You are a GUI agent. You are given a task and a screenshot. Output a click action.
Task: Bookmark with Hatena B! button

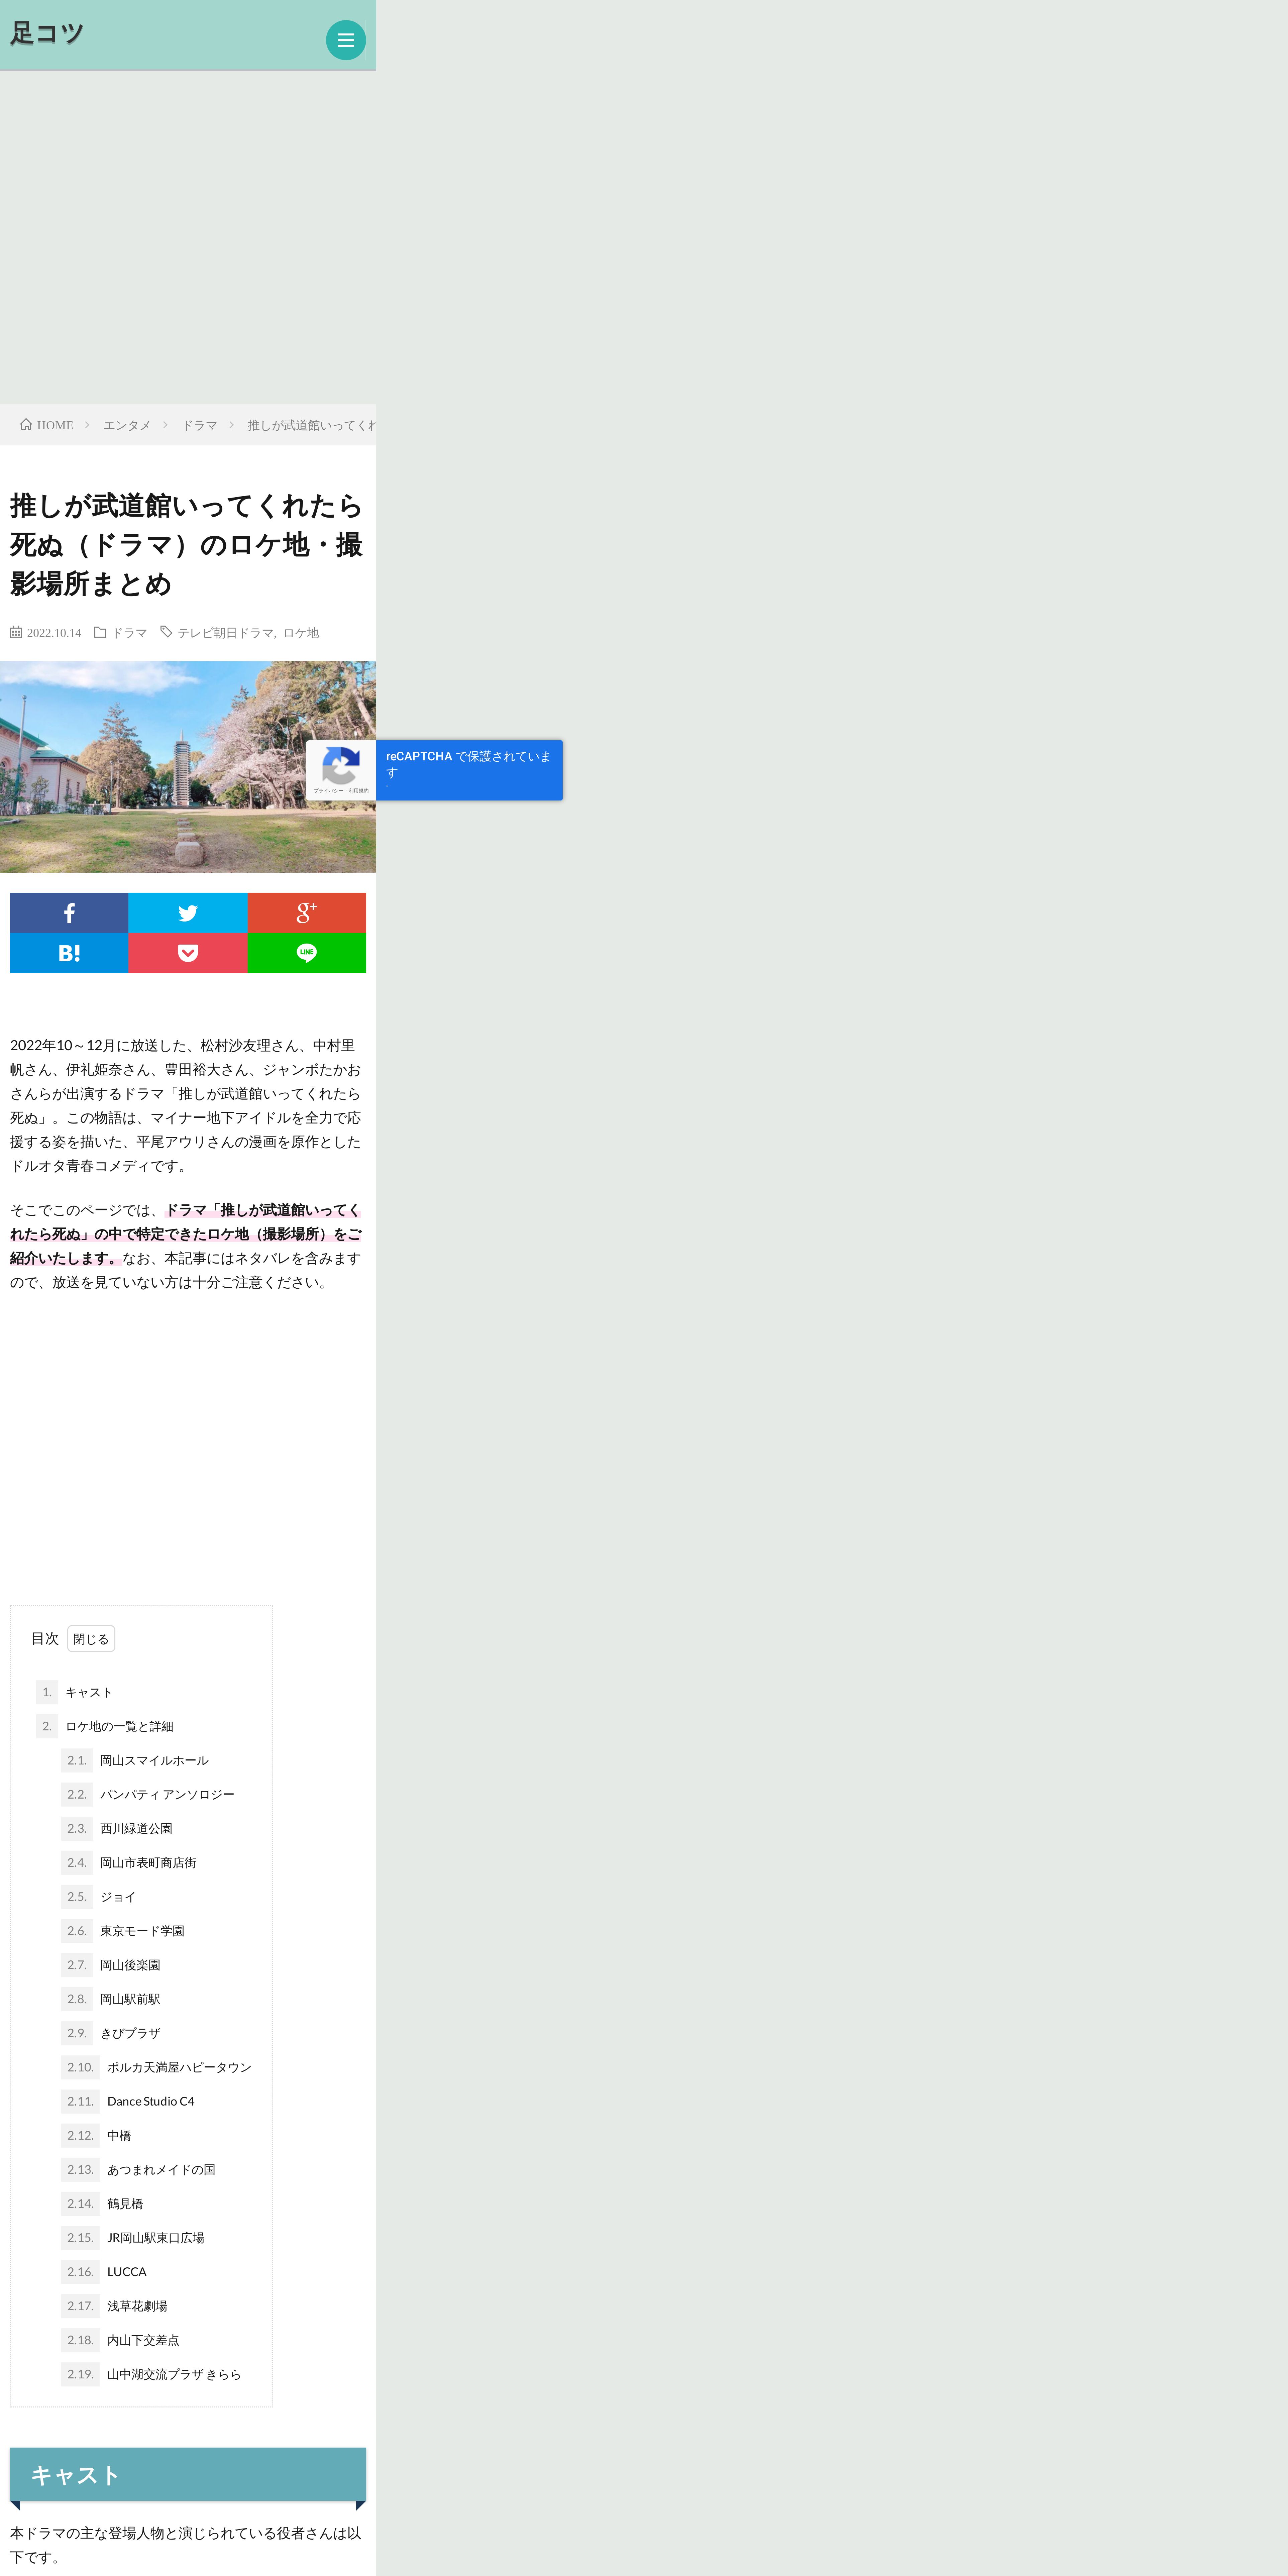[x=69, y=953]
